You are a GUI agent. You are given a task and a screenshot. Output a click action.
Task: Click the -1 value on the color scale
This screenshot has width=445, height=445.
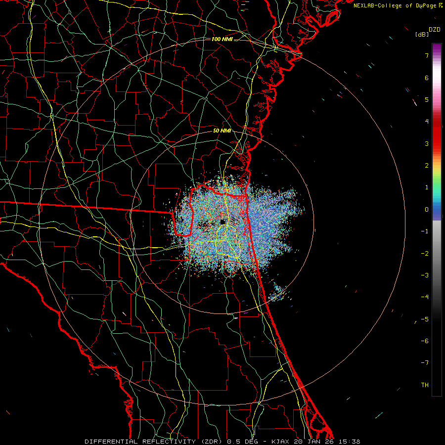tap(425, 231)
